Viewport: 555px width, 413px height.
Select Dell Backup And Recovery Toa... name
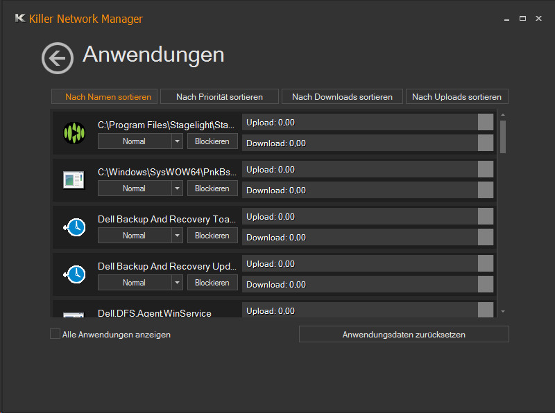point(166,219)
